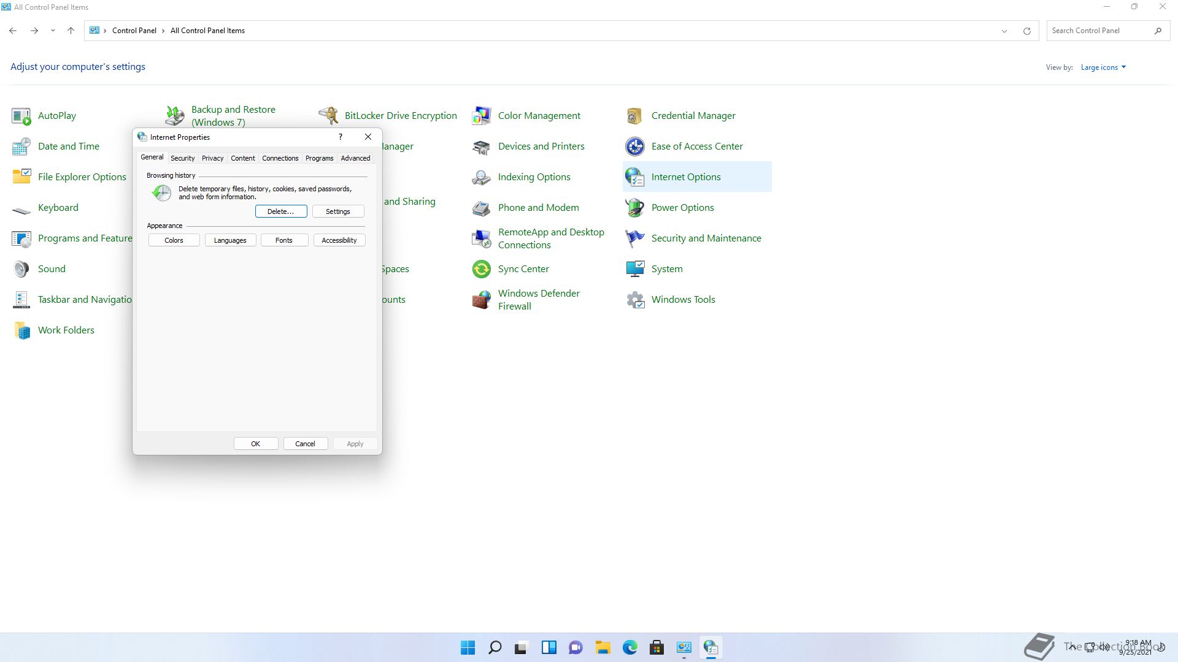Screen dimensions: 1178x662
Task: Close the Internet Properties dialog
Action: 368,137
